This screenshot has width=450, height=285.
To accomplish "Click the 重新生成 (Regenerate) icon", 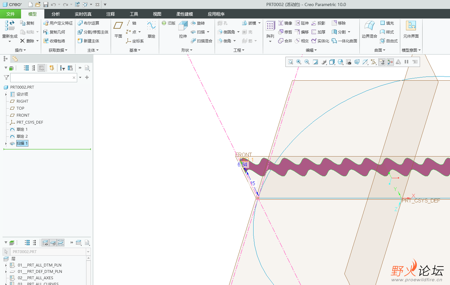I will click(x=10, y=26).
